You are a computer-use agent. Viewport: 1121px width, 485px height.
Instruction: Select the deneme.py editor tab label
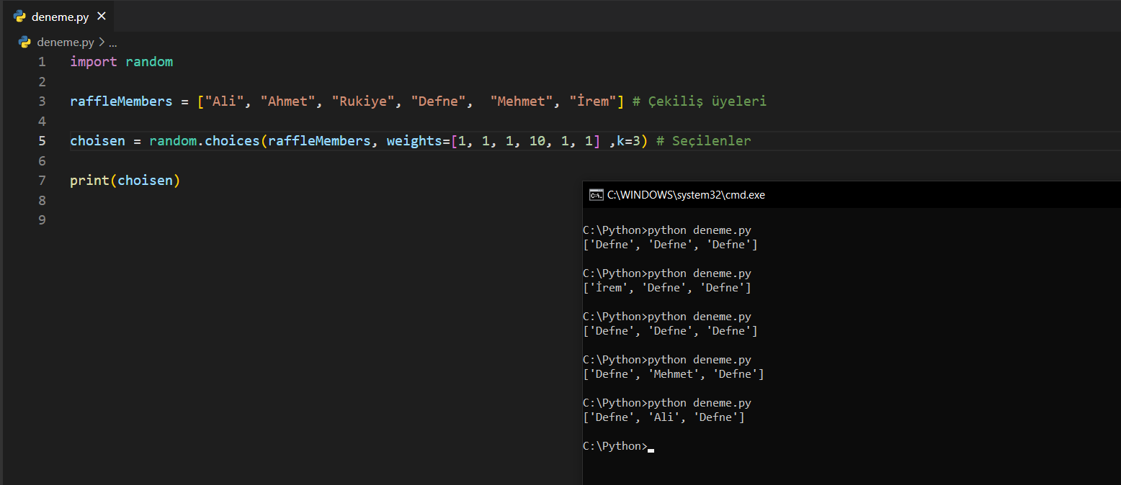(60, 17)
